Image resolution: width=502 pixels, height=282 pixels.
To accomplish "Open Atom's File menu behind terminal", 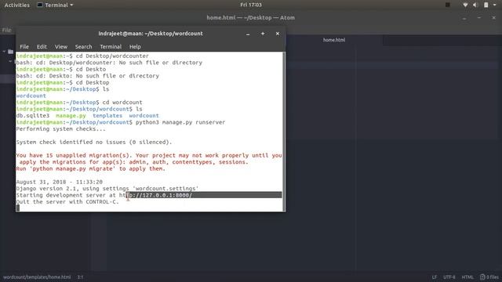I will tap(7, 30).
